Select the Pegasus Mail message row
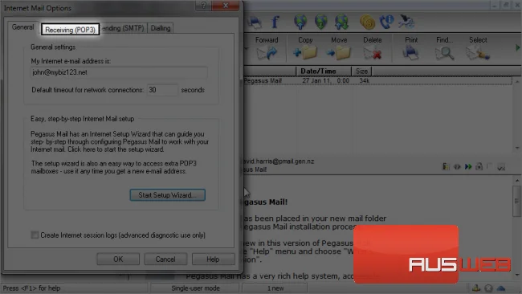The image size is (522, 294). point(378,80)
